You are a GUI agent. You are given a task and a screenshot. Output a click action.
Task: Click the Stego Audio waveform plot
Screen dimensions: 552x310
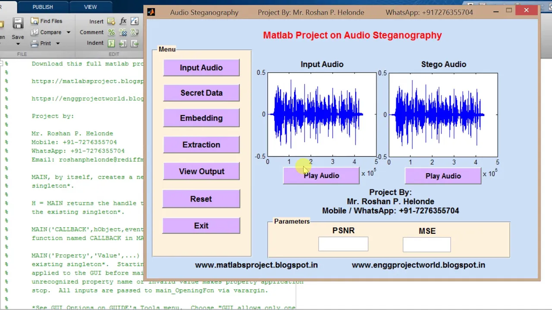coord(443,115)
